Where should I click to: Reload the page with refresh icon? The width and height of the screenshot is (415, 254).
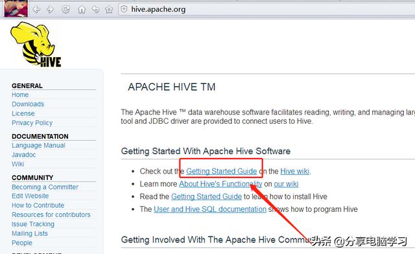coord(65,10)
